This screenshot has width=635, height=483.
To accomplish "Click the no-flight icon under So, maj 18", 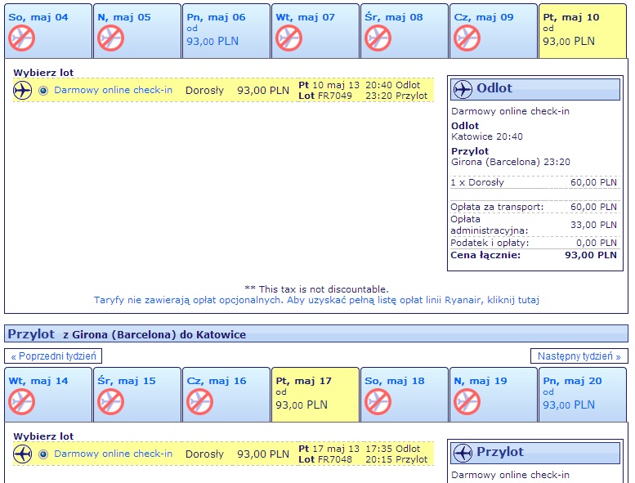I will (x=378, y=401).
